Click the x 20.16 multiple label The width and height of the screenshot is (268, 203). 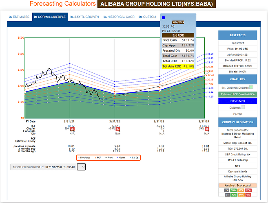click(x=209, y=80)
